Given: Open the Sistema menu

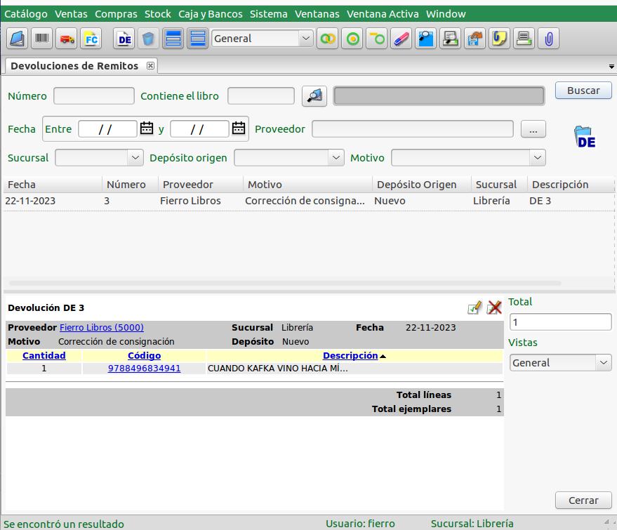Looking at the screenshot, I should click(269, 14).
